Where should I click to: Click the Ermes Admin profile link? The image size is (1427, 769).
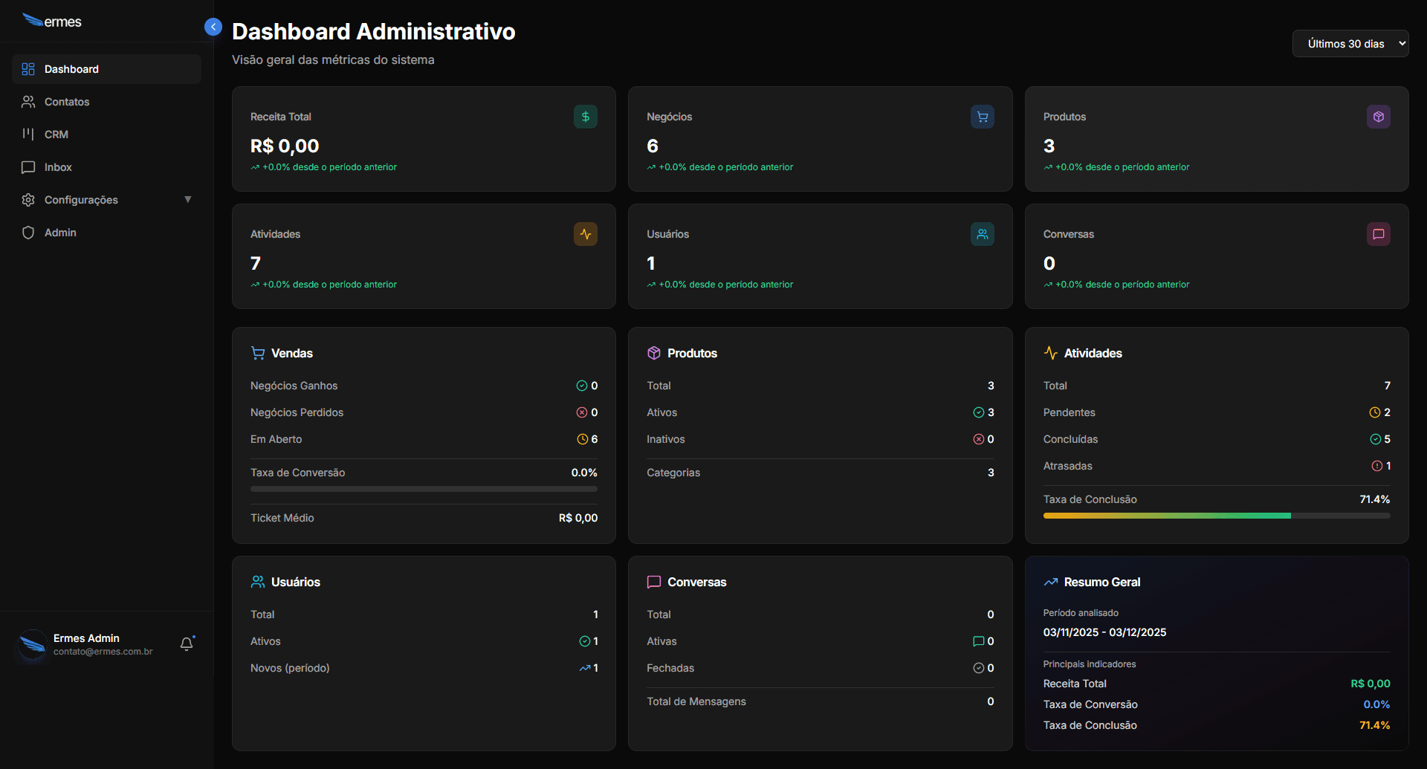point(86,645)
